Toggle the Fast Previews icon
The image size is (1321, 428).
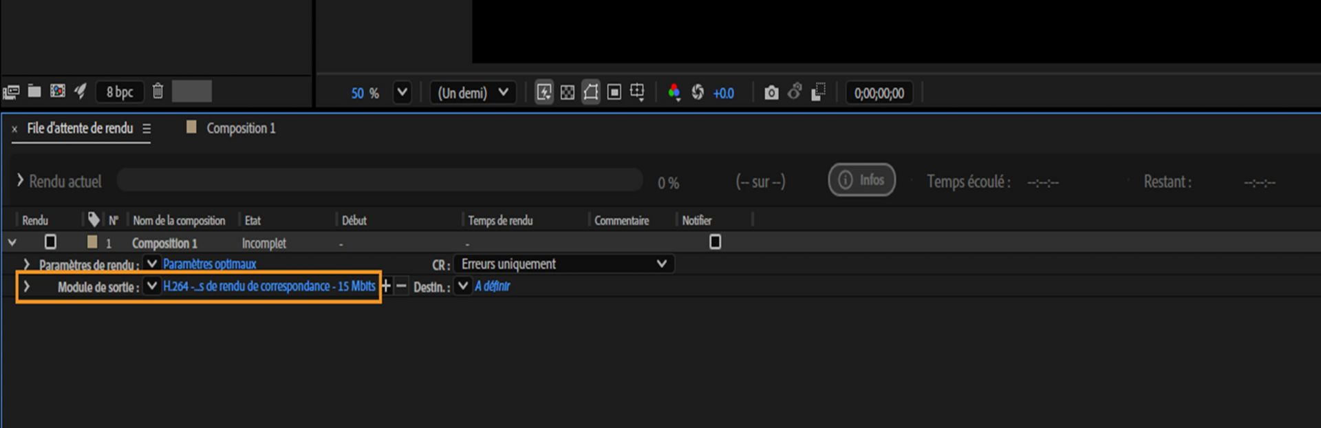544,92
